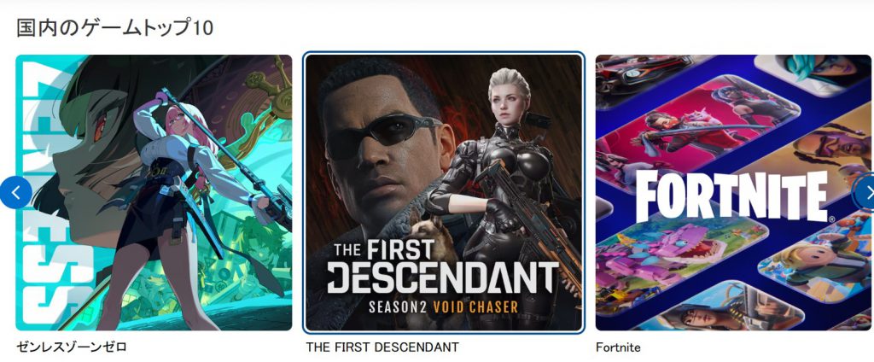The width and height of the screenshot is (874, 362).
Task: Select the 国内のゲームトップ10 heading
Action: pos(115,28)
